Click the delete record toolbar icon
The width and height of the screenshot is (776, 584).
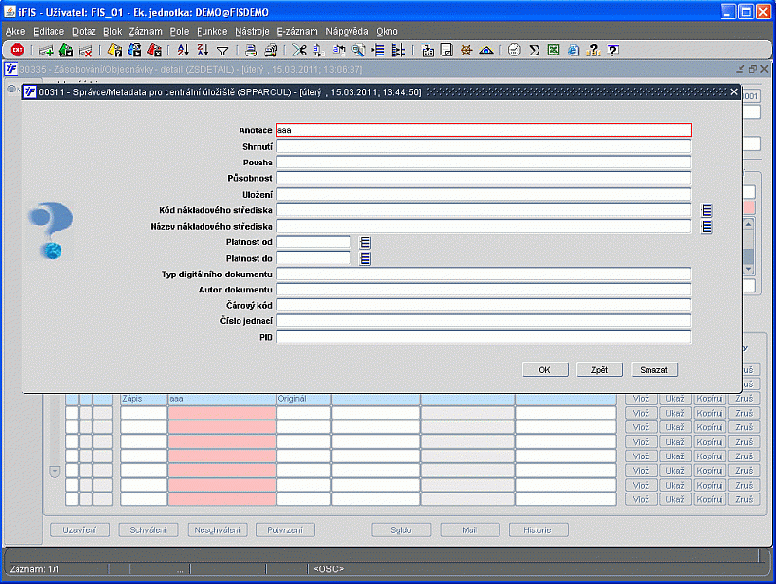[x=86, y=50]
